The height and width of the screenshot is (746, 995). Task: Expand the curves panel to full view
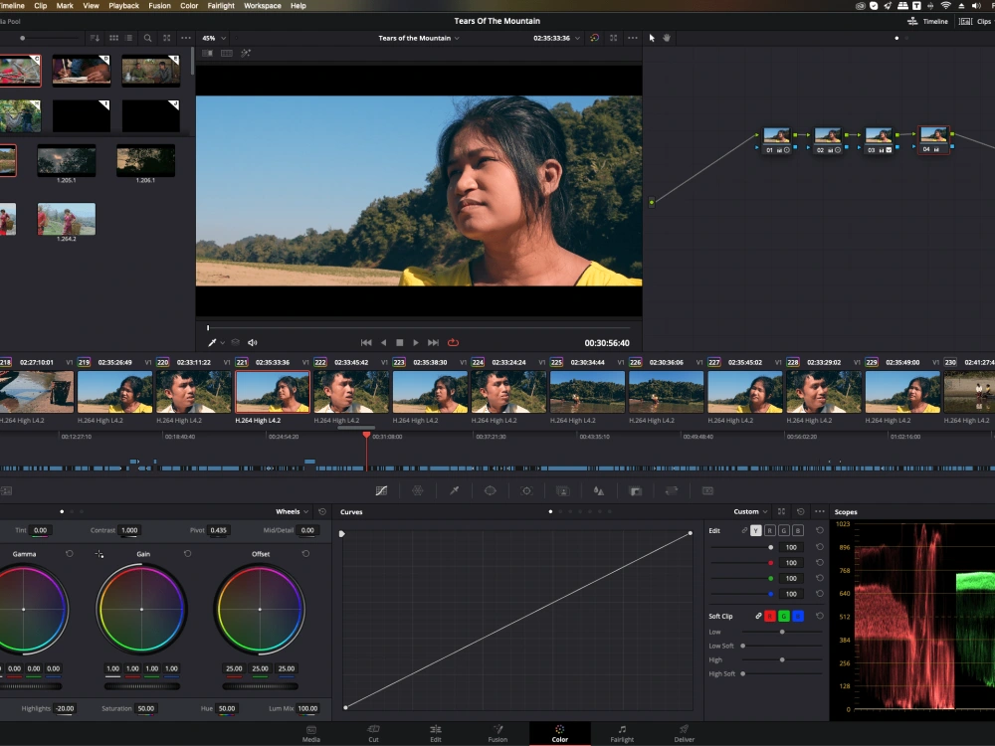tap(781, 511)
